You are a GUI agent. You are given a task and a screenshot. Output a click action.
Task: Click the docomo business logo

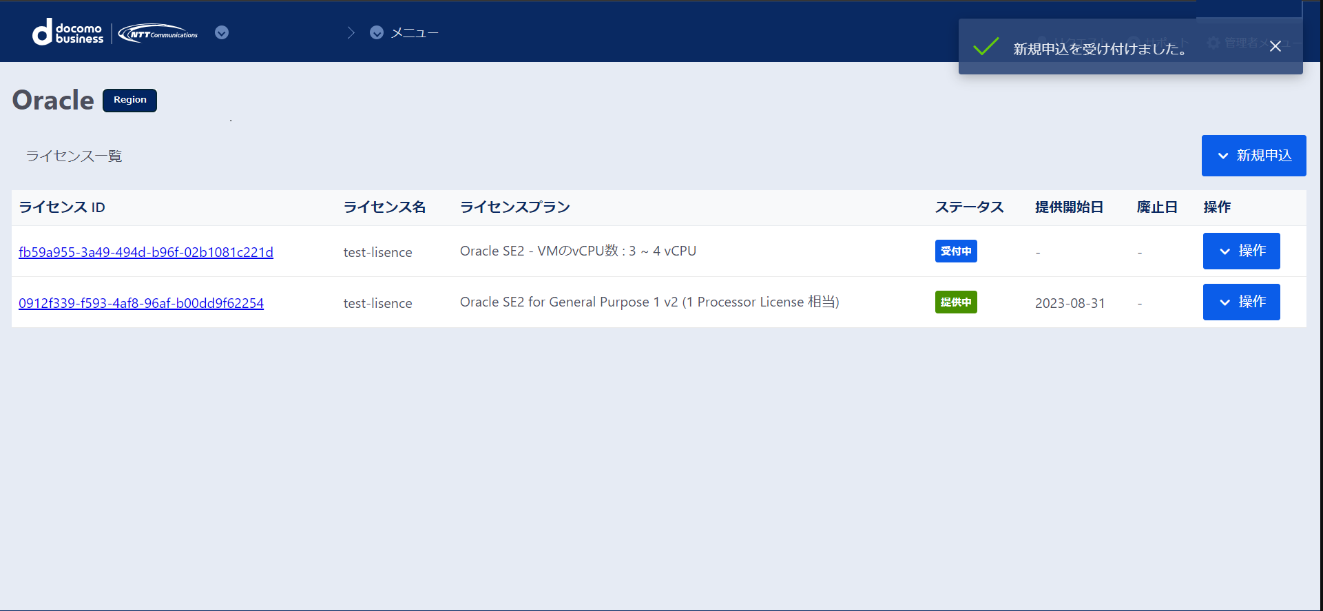(67, 32)
